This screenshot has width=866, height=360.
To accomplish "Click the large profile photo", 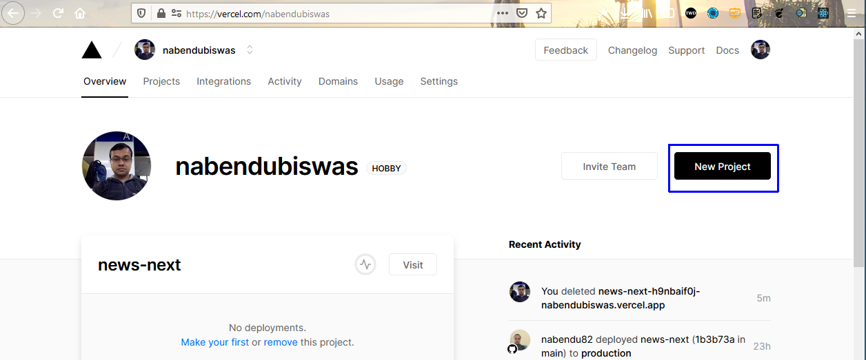I will [x=117, y=166].
